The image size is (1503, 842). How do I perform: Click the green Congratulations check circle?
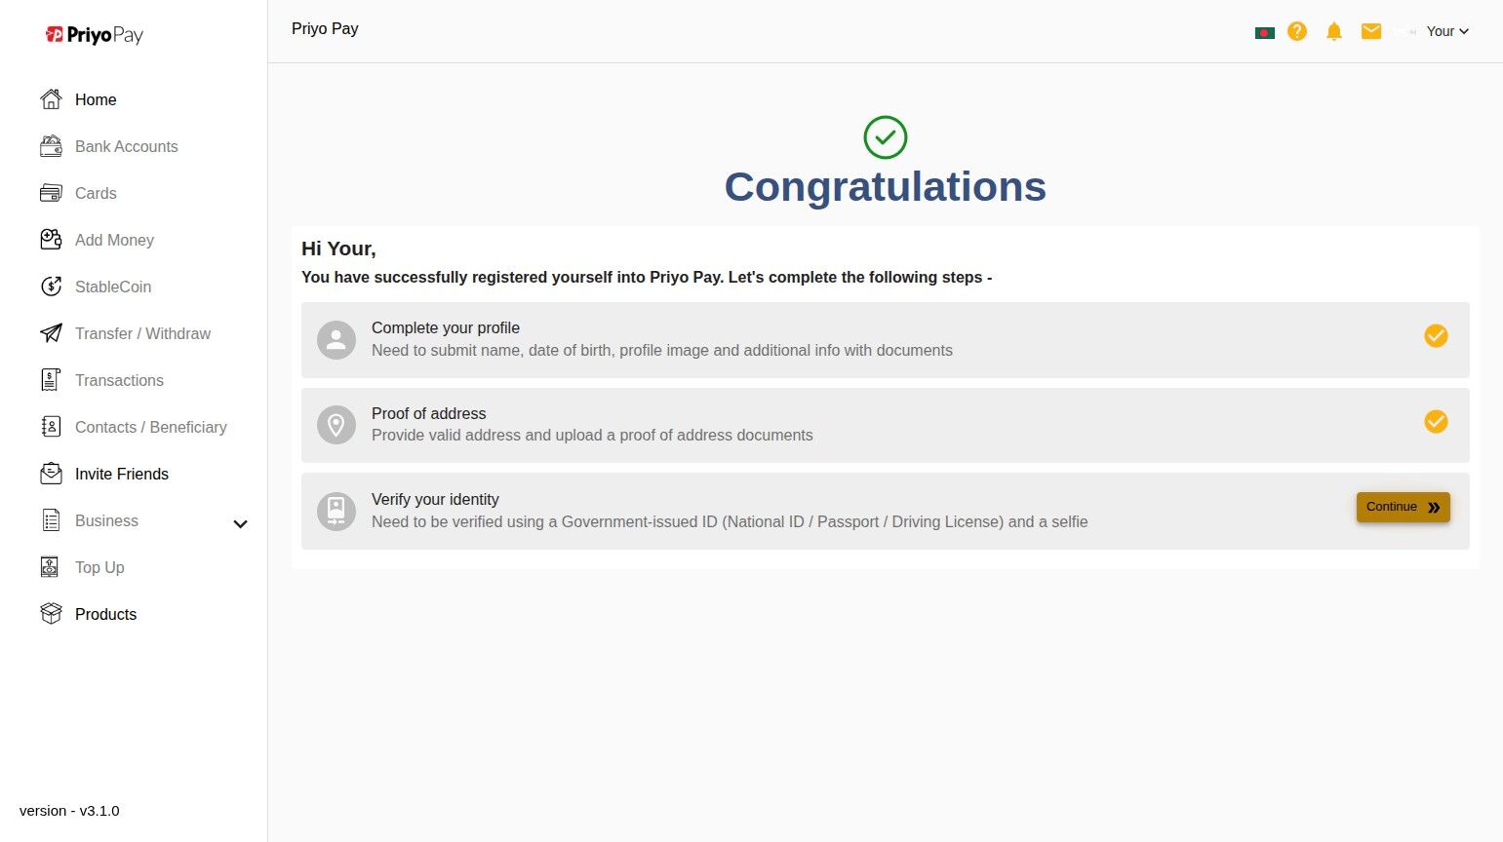tap(885, 137)
